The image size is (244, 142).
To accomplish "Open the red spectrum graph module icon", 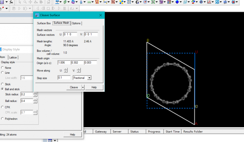I will 209,2.
